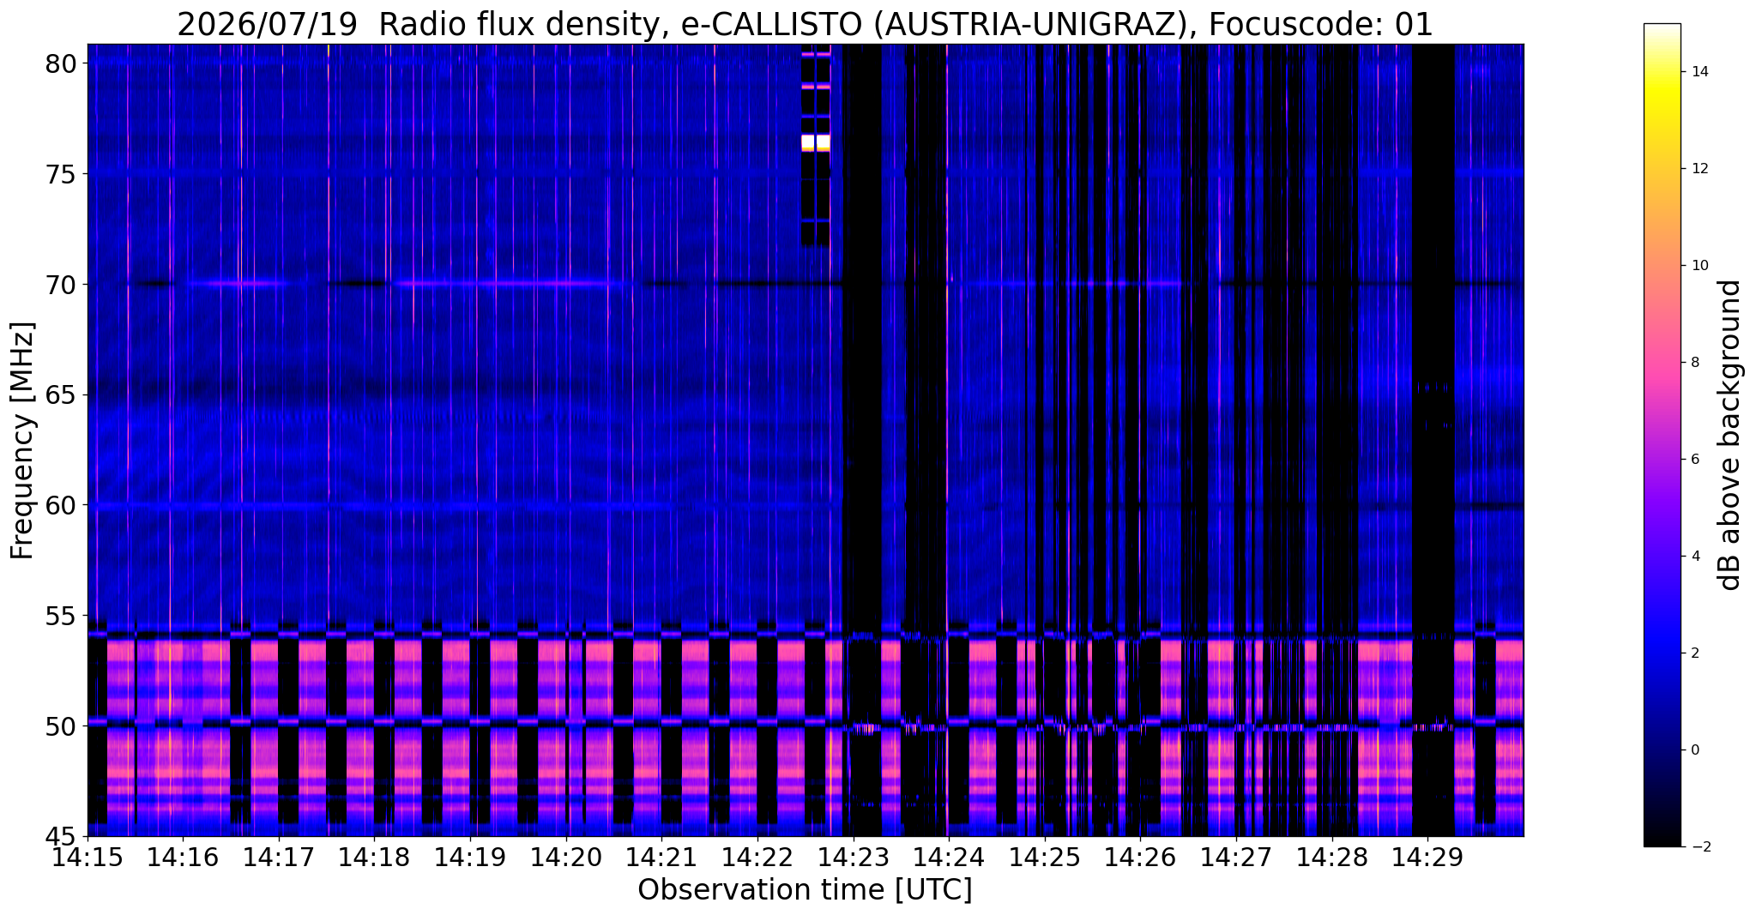1756x915 pixels.
Task: Click the dB above background colorbar label
Action: pos(1731,435)
